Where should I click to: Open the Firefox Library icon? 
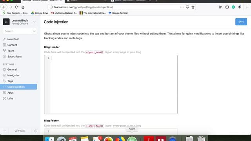click(x=221, y=7)
